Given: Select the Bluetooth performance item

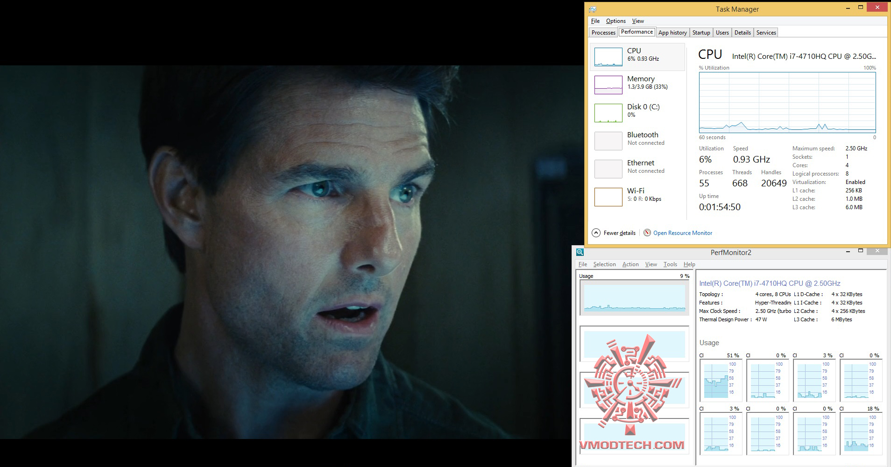Looking at the screenshot, I should click(x=637, y=141).
